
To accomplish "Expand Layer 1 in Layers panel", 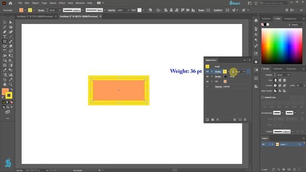I will [273, 144].
